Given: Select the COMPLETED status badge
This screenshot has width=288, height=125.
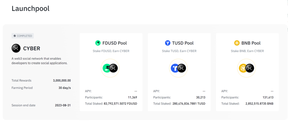Looking at the screenshot, I should point(22,36).
